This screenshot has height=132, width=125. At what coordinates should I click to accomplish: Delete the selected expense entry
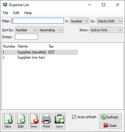pos(34,121)
